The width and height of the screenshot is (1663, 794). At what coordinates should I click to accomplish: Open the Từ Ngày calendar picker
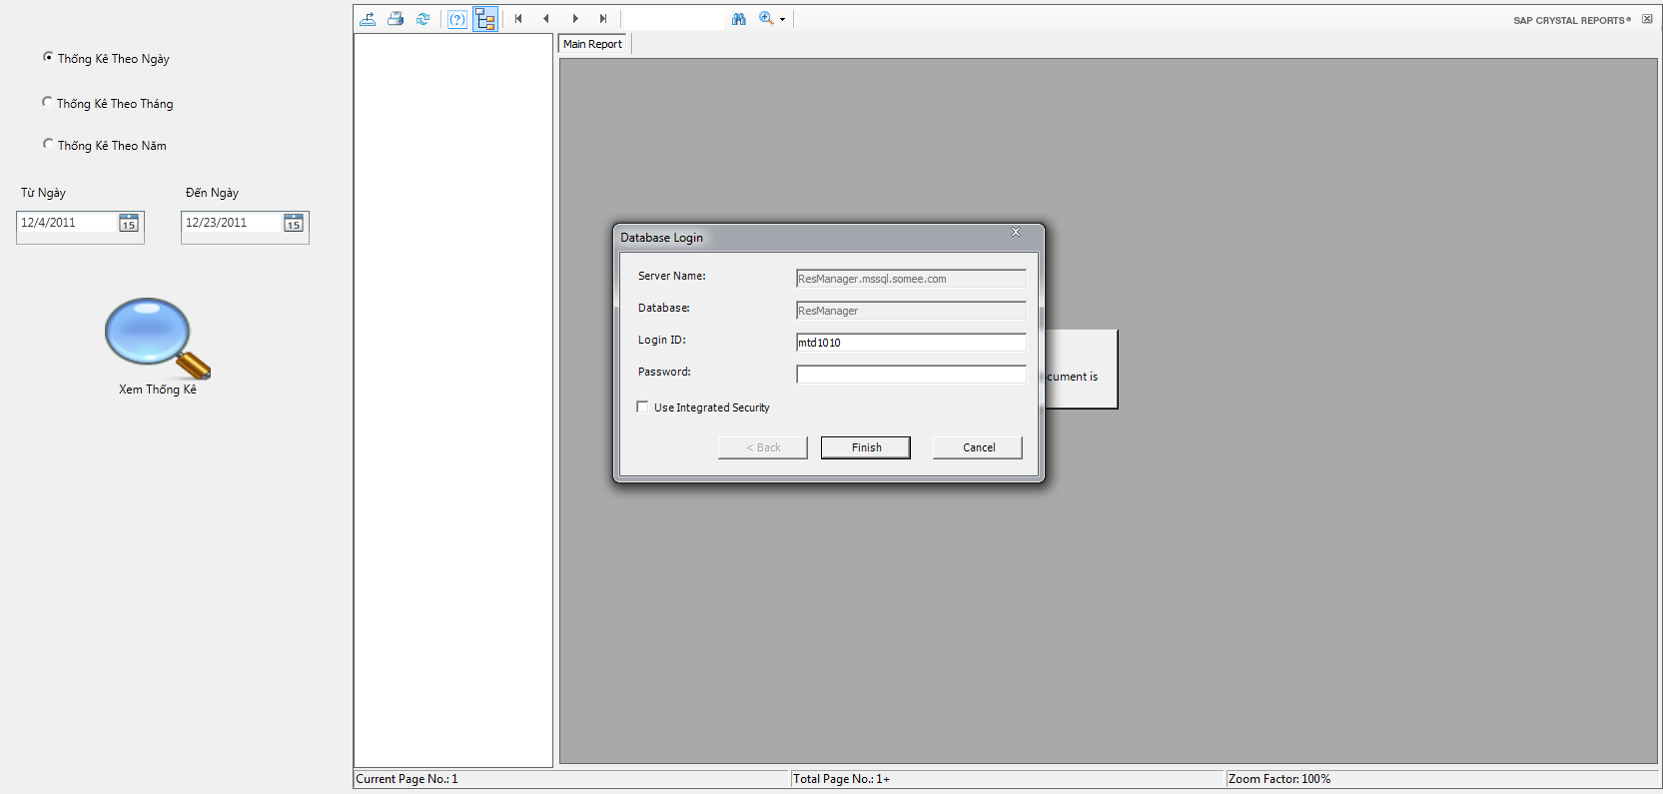tap(129, 223)
